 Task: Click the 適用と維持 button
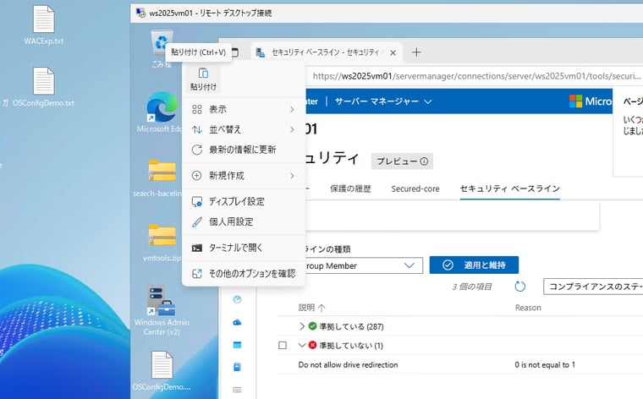click(474, 265)
